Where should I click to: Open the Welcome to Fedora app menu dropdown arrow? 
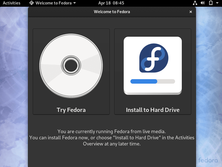pyautogui.click(x=75, y=3)
